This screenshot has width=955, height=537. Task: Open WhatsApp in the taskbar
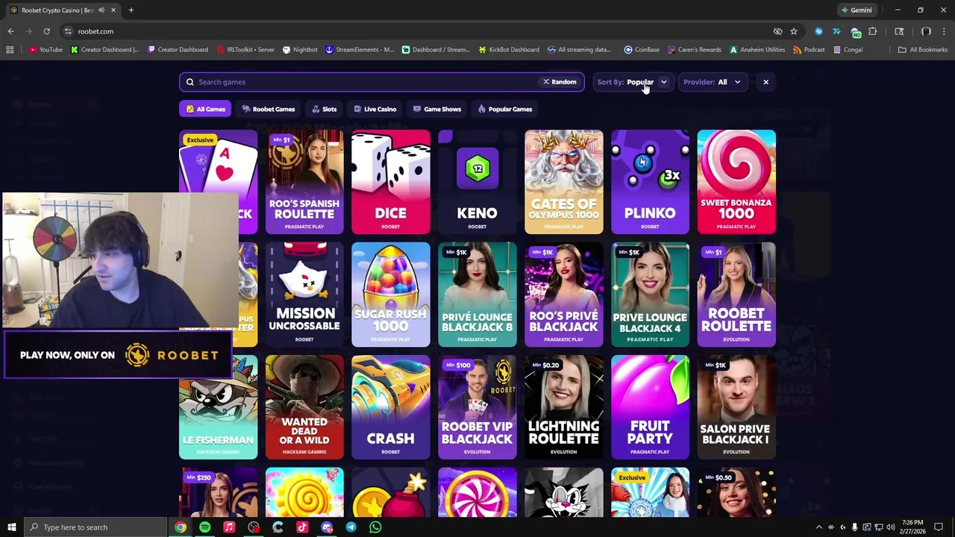pyautogui.click(x=375, y=527)
